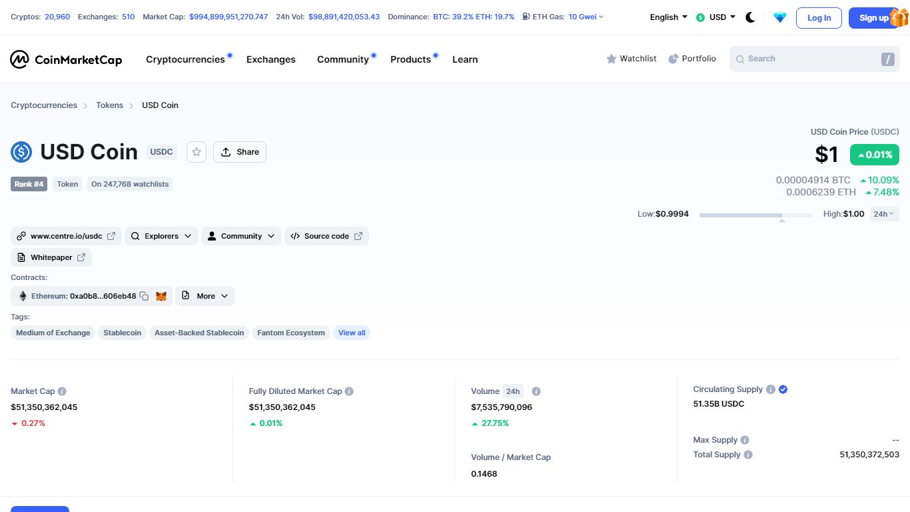Open the English language dropdown
Viewport: 910px width, 512px height.
pyautogui.click(x=669, y=17)
